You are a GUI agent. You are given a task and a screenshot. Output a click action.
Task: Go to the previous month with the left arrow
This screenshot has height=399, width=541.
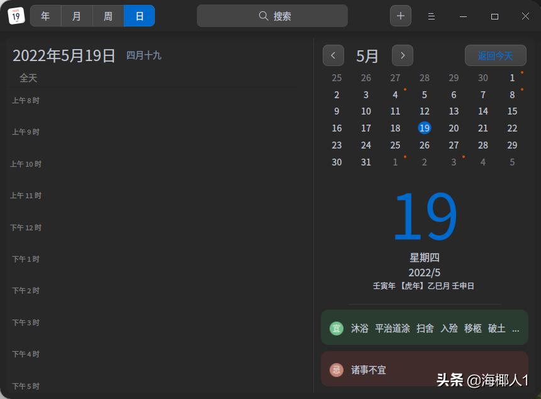[333, 55]
